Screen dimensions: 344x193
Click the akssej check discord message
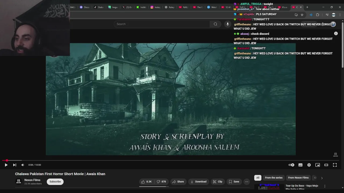coord(251,34)
